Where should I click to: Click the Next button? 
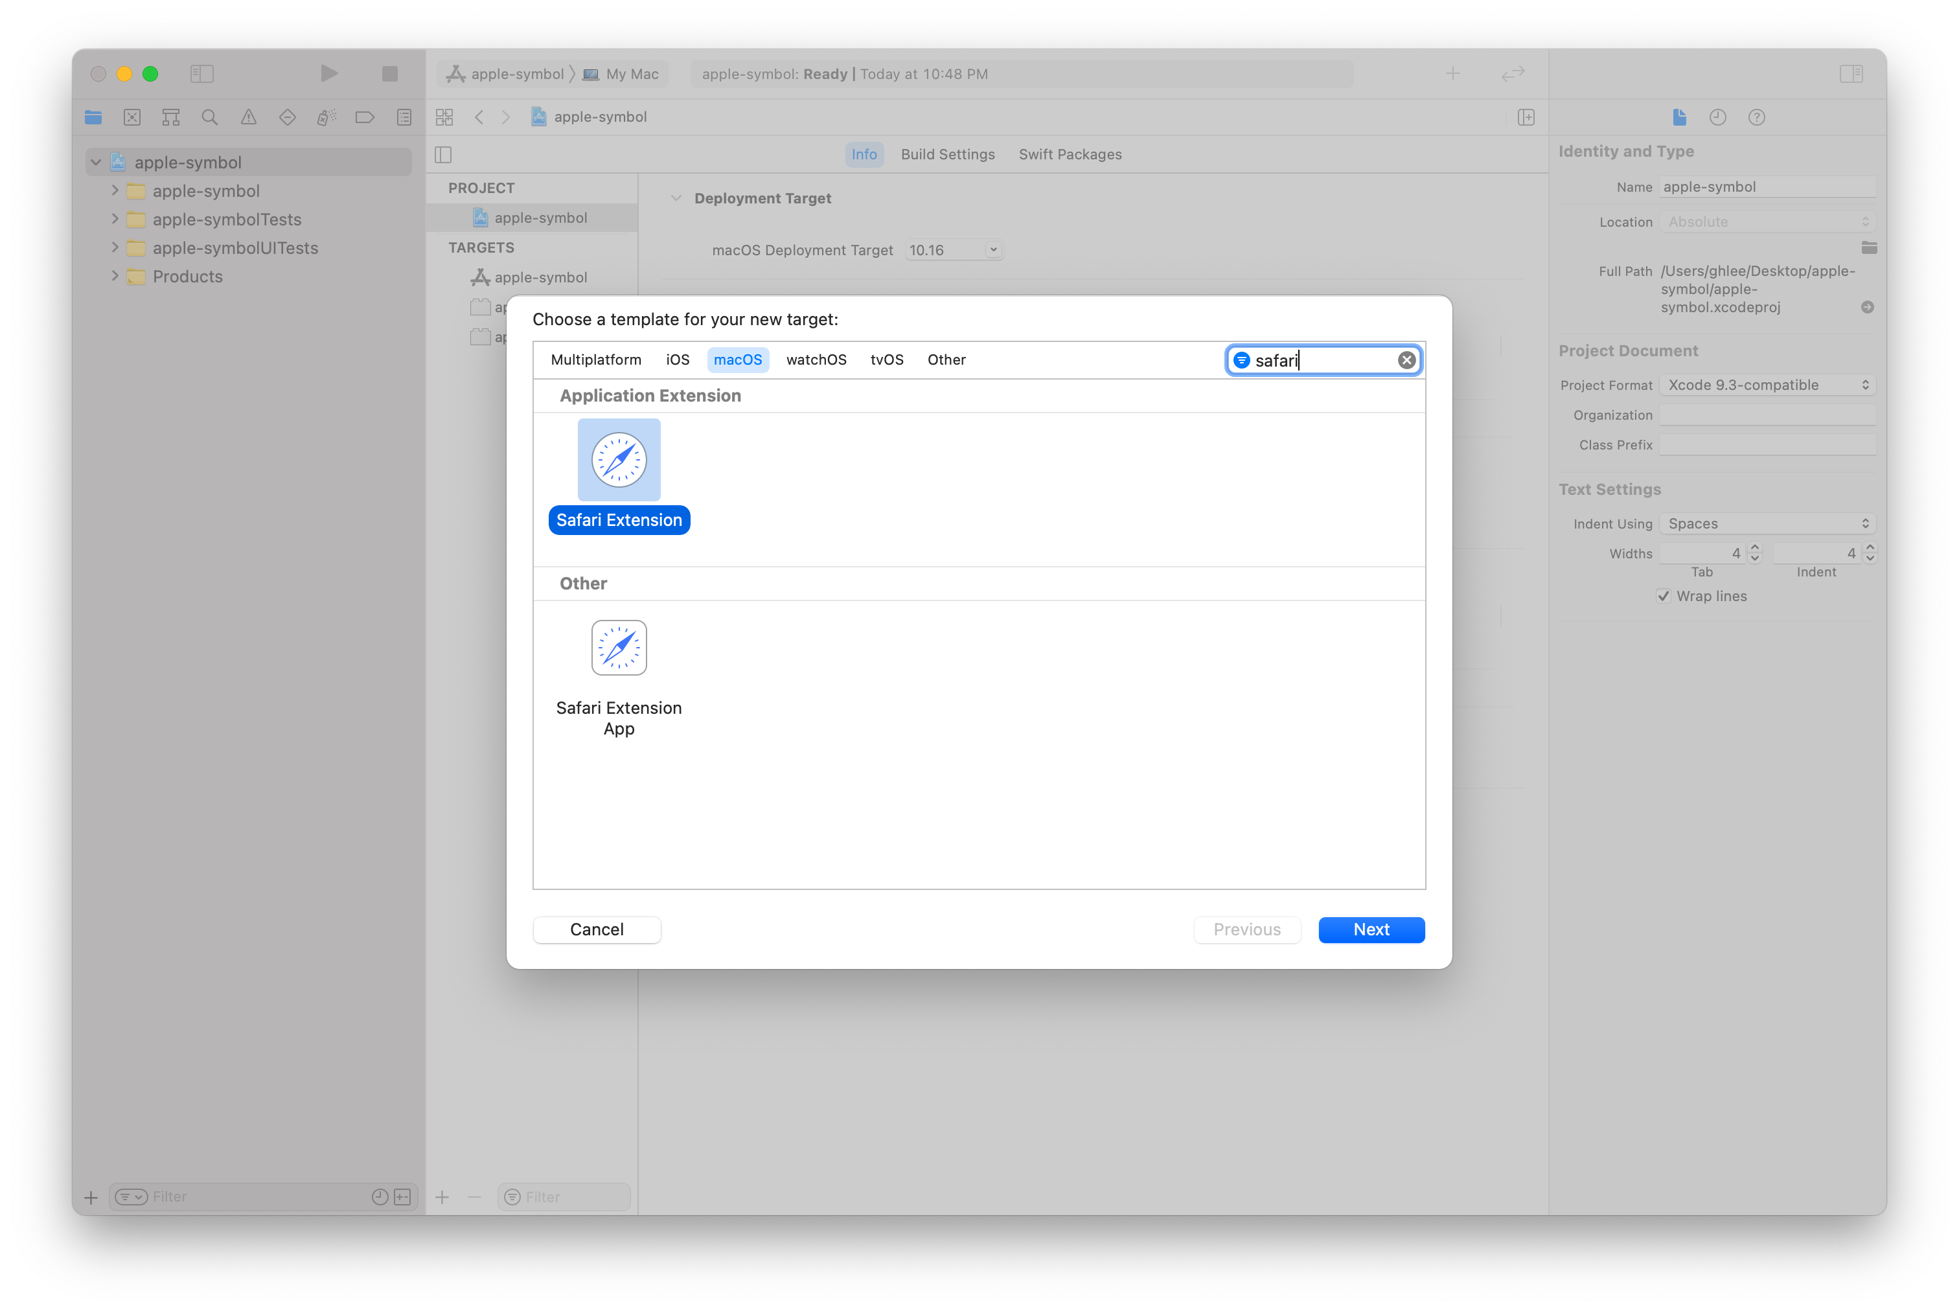1371,929
